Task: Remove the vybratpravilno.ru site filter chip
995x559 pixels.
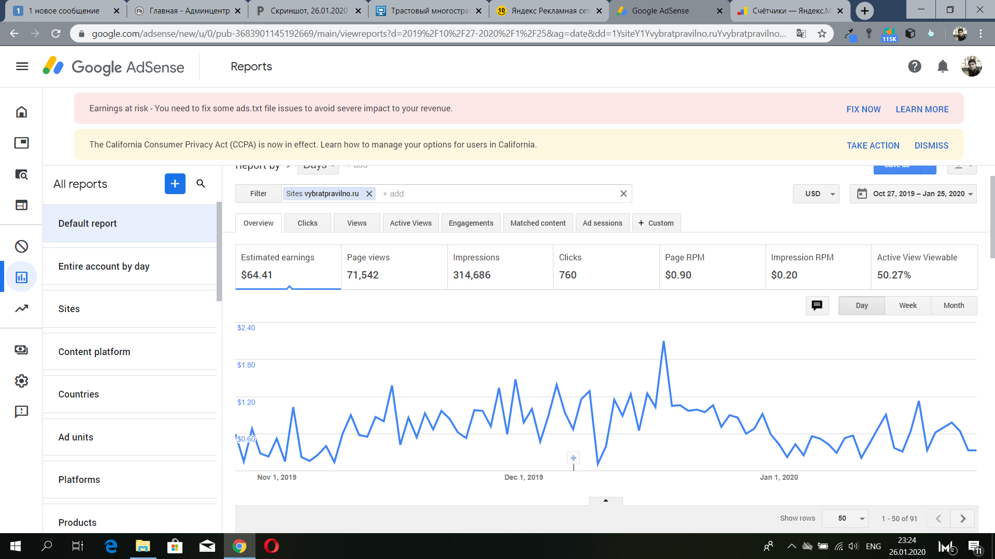Action: click(x=369, y=194)
